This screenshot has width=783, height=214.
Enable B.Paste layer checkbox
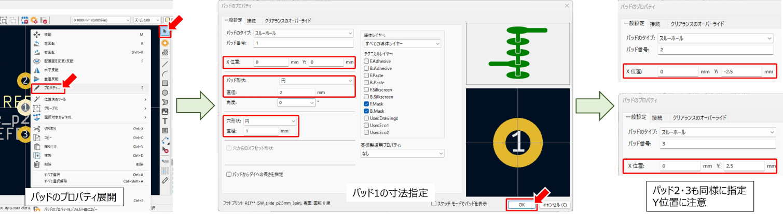366,82
